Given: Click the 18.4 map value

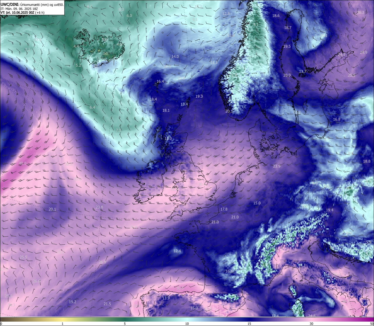Looking at the screenshot, I should (x=153, y=99).
